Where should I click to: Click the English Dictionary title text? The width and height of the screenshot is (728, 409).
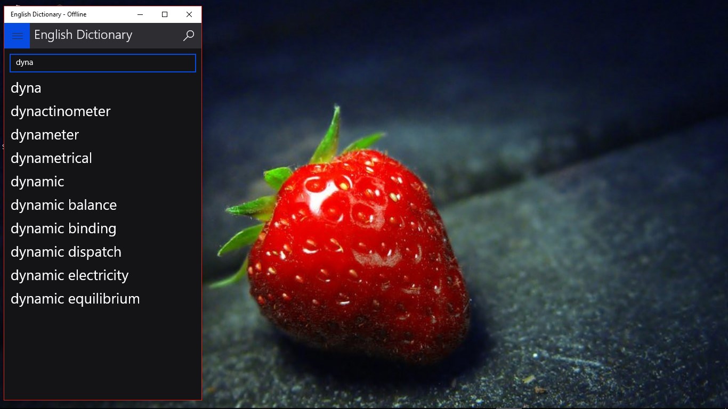(x=83, y=35)
